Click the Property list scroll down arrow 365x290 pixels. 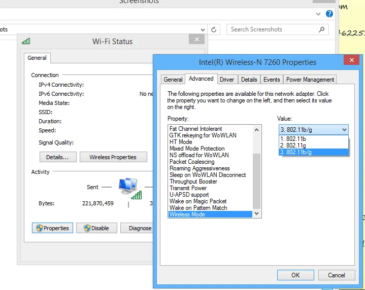(256, 213)
